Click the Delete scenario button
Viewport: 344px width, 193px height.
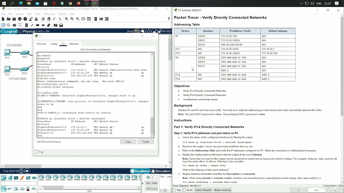155,183
